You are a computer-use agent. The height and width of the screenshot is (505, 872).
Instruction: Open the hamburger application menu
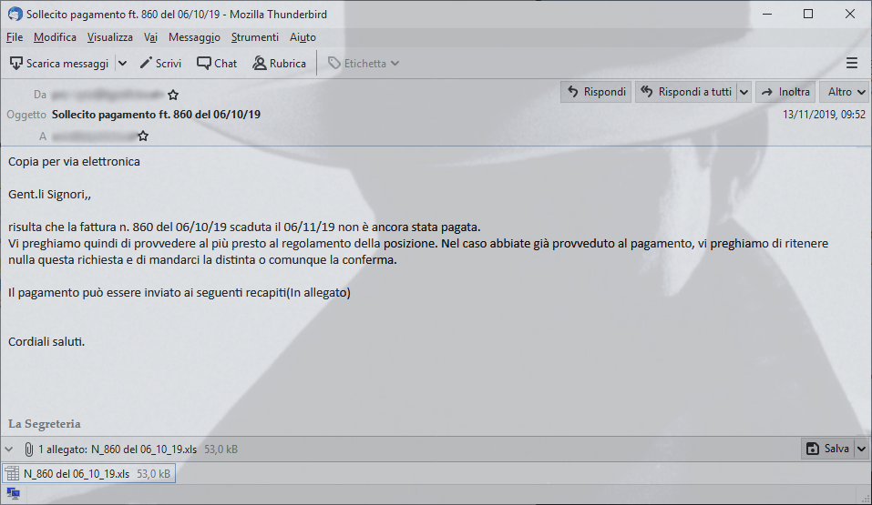tap(851, 64)
